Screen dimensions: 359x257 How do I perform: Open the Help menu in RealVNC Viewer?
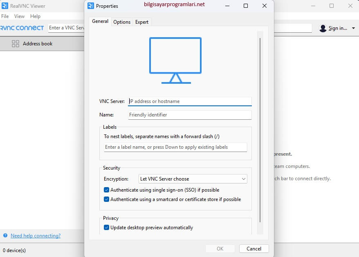pyautogui.click(x=35, y=16)
